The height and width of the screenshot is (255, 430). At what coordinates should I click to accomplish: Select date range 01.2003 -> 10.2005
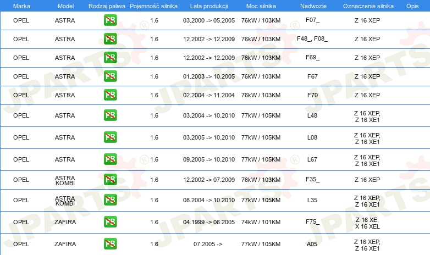pos(209,76)
